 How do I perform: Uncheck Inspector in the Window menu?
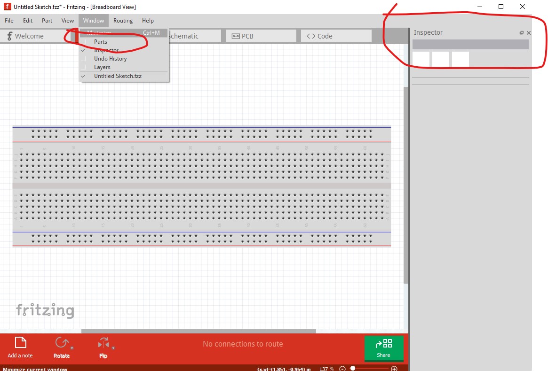[x=106, y=50]
